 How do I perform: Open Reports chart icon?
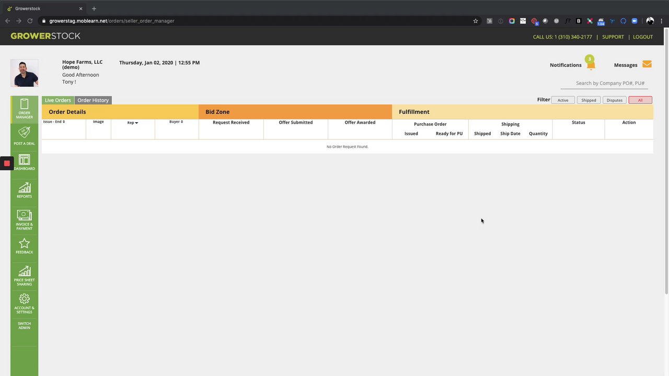[x=24, y=187]
